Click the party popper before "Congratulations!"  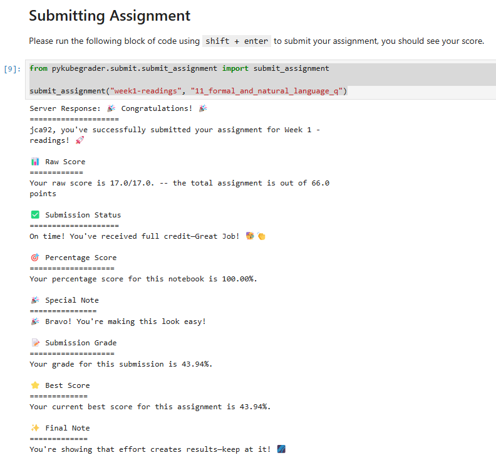[x=111, y=108]
